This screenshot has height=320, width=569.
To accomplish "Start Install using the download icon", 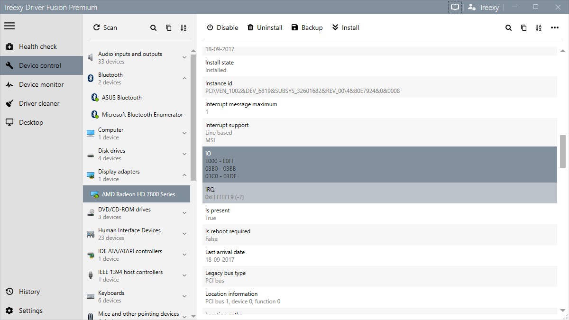I will (x=334, y=27).
